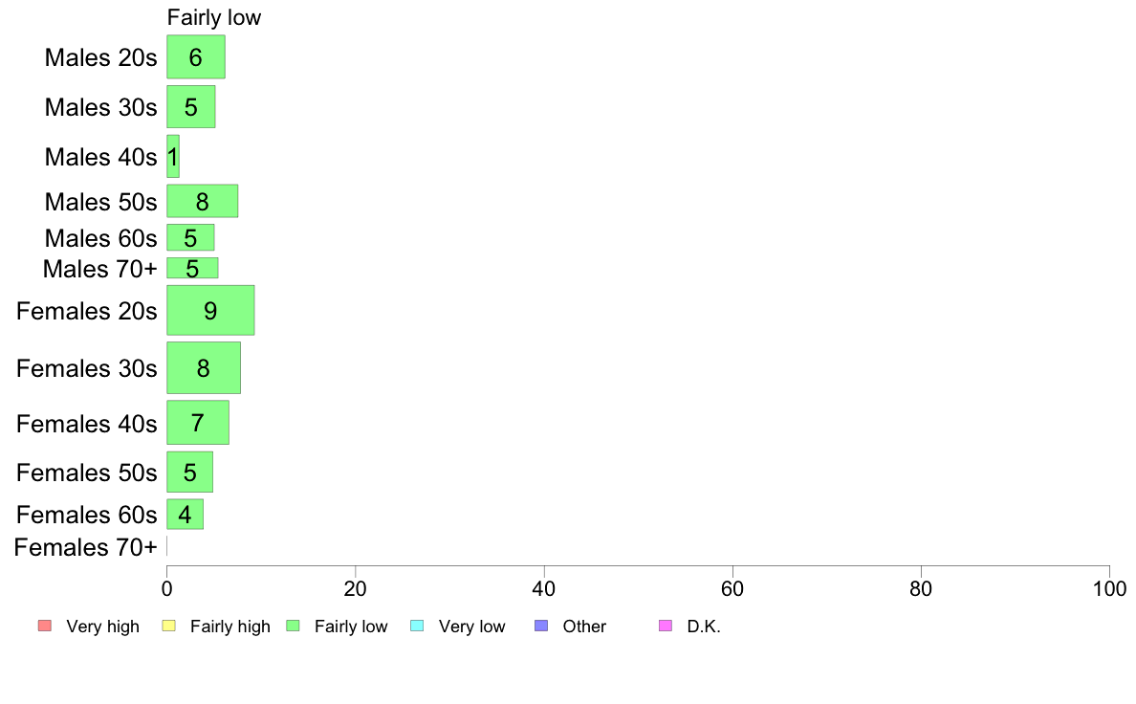Click the Males 70+ row label

point(100,268)
